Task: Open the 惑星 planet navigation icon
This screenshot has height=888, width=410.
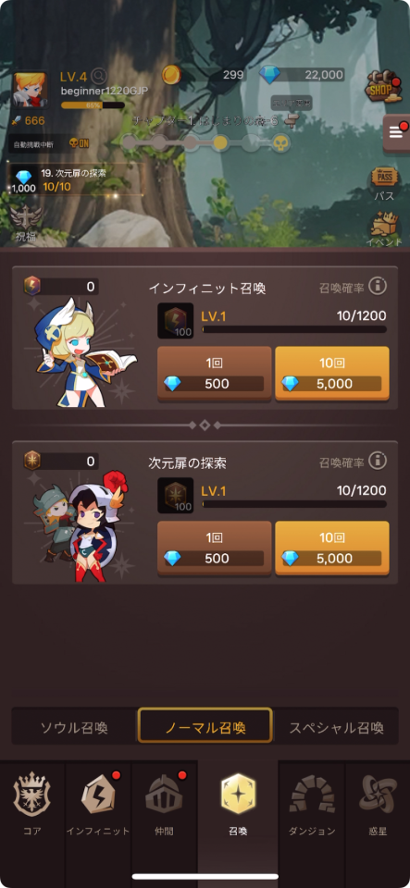Action: [x=378, y=805]
